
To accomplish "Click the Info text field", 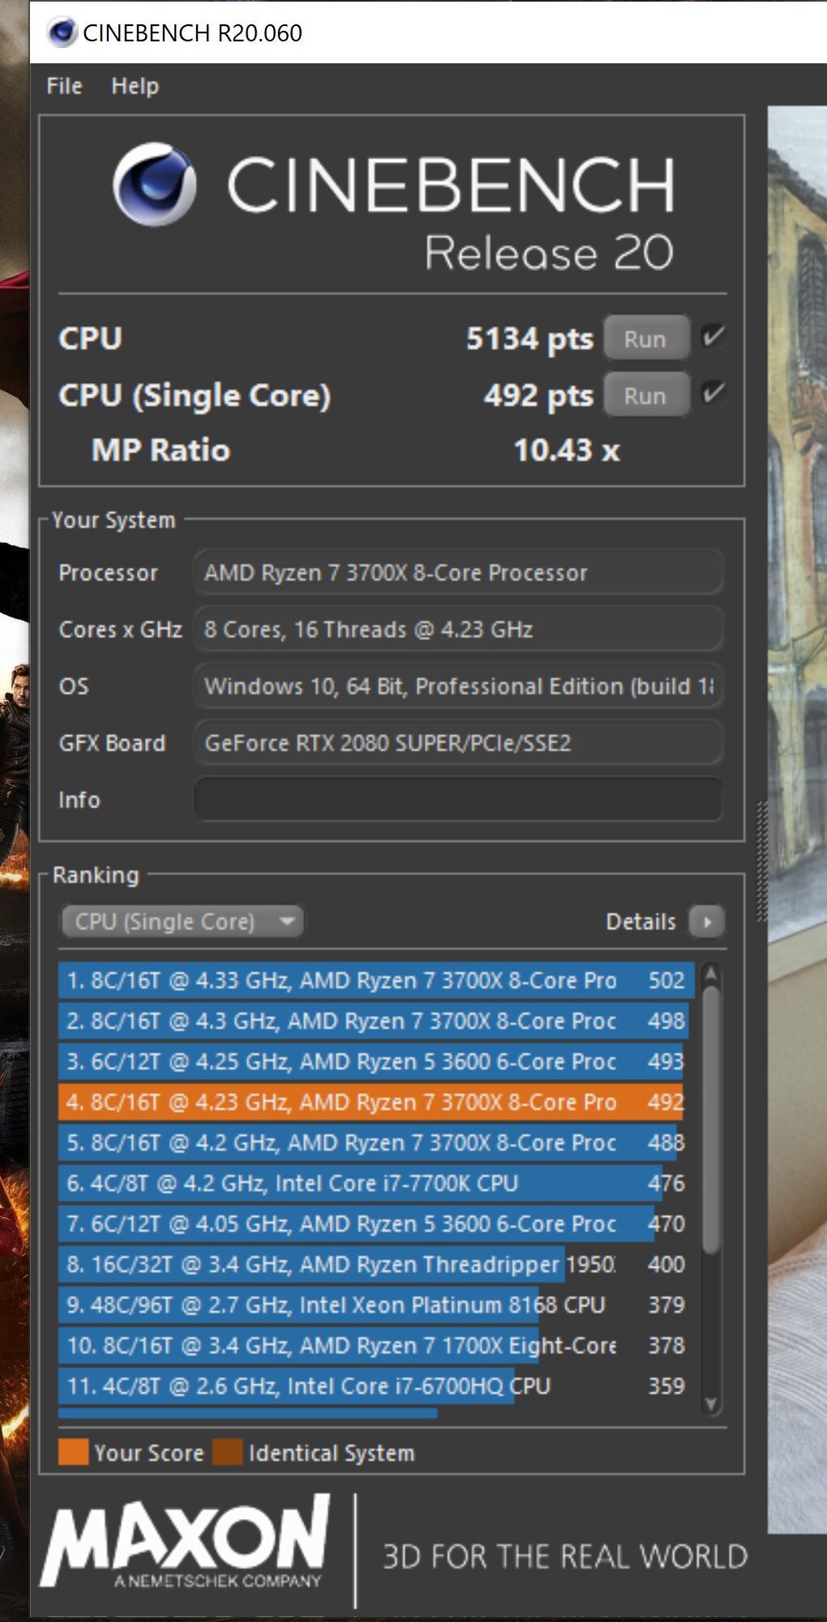I will [458, 799].
